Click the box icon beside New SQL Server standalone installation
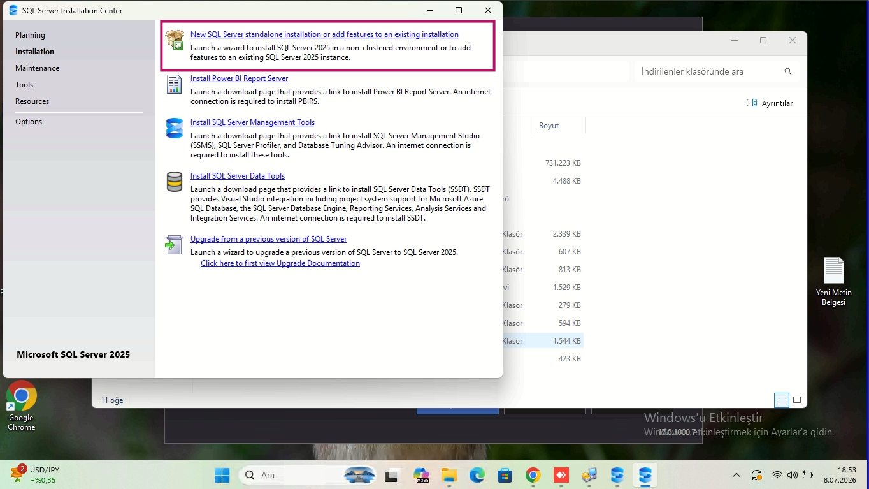Screen dimensions: 869x489 click(175, 40)
